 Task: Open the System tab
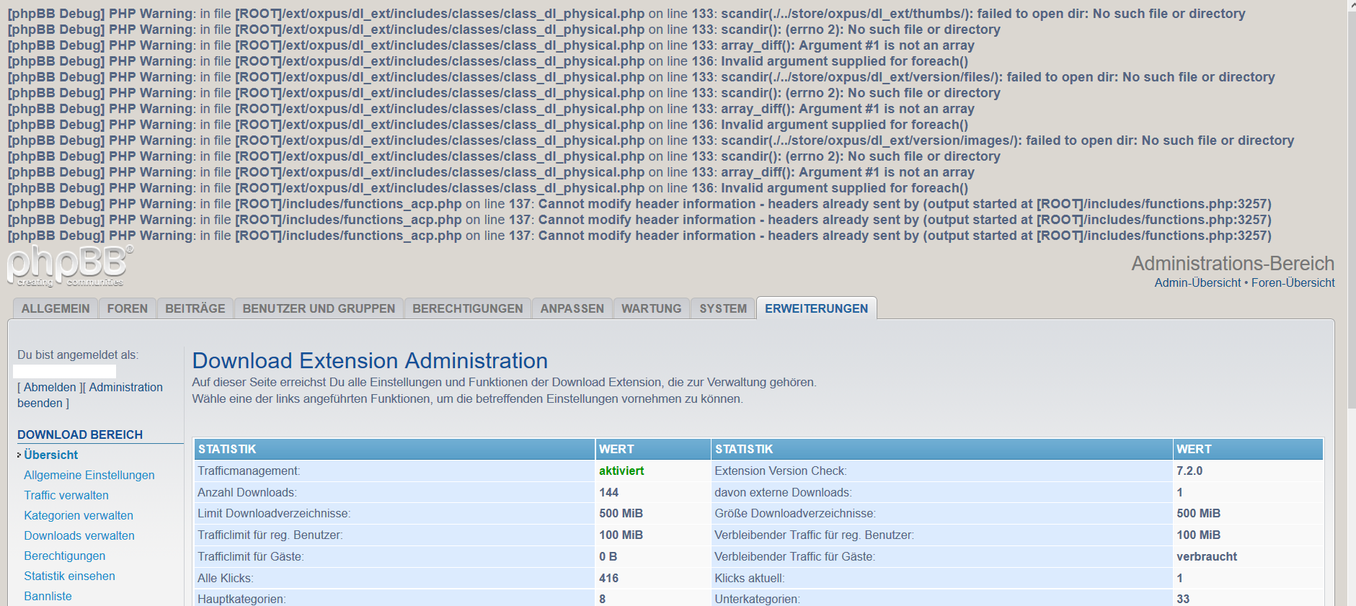[723, 308]
